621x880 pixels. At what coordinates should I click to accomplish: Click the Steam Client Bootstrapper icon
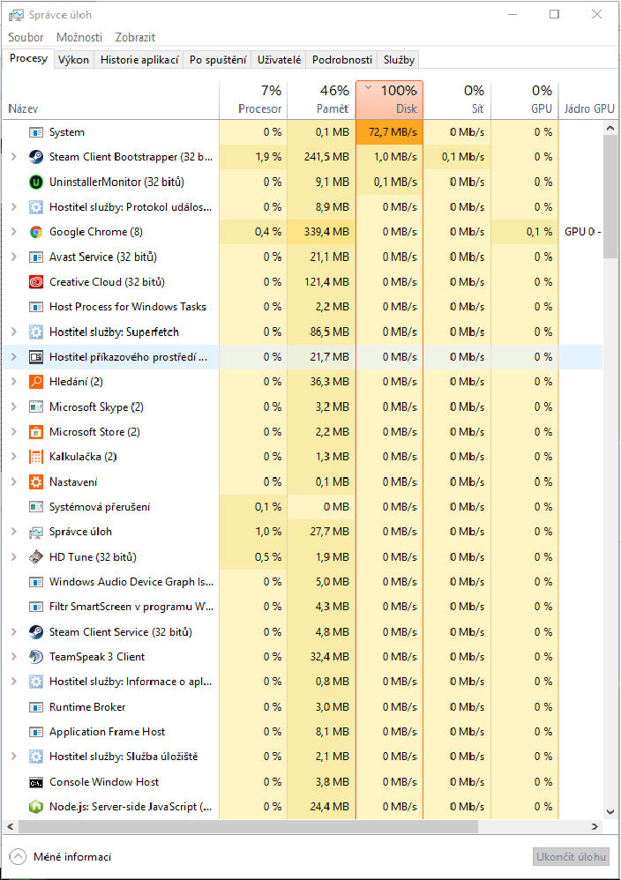pyautogui.click(x=36, y=157)
